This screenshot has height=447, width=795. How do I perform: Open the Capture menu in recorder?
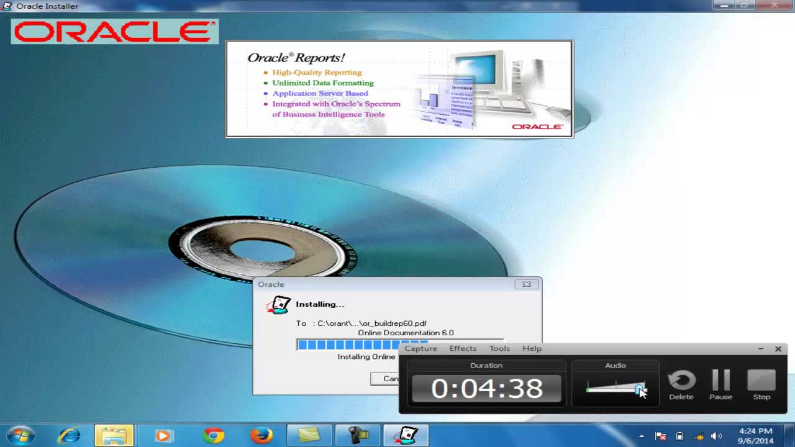[421, 348]
